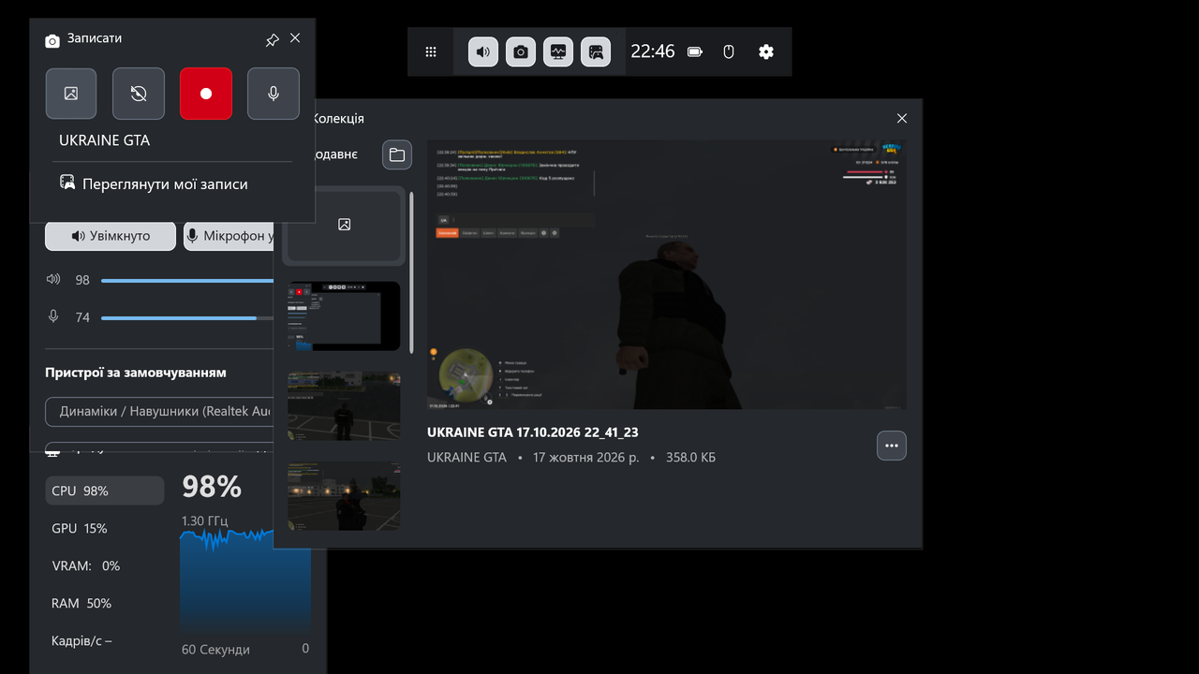Viewport: 1199px width, 674px height.
Task: Select the Game Bar overlay screenshot thumbnail
Action: coord(344,316)
